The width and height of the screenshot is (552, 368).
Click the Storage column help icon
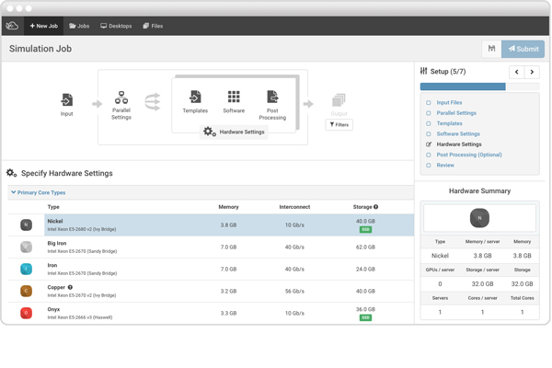pos(376,207)
